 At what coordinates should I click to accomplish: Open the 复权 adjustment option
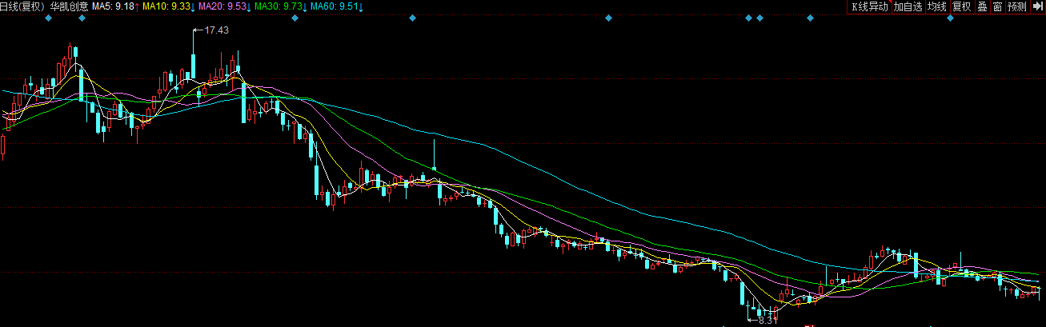(x=961, y=6)
